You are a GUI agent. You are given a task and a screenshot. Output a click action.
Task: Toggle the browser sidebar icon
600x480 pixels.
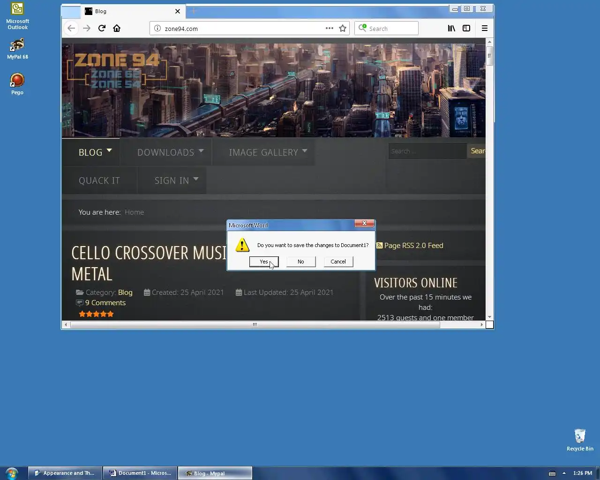pyautogui.click(x=466, y=28)
